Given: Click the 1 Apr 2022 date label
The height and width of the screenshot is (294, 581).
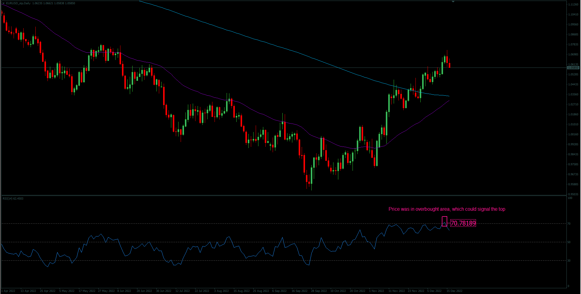Looking at the screenshot, I should (8, 291).
